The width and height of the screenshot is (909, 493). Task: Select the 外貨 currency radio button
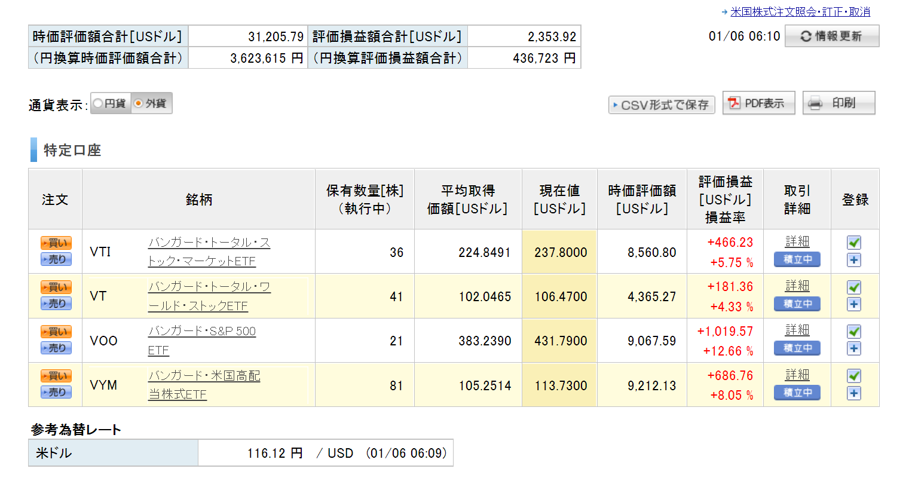click(139, 103)
